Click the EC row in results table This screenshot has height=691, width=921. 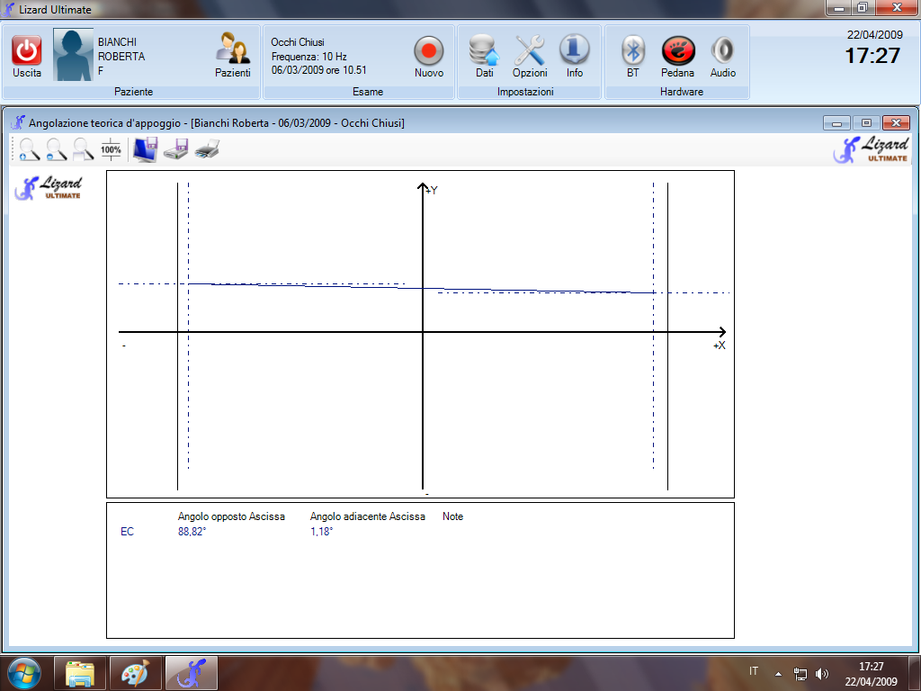(x=127, y=532)
